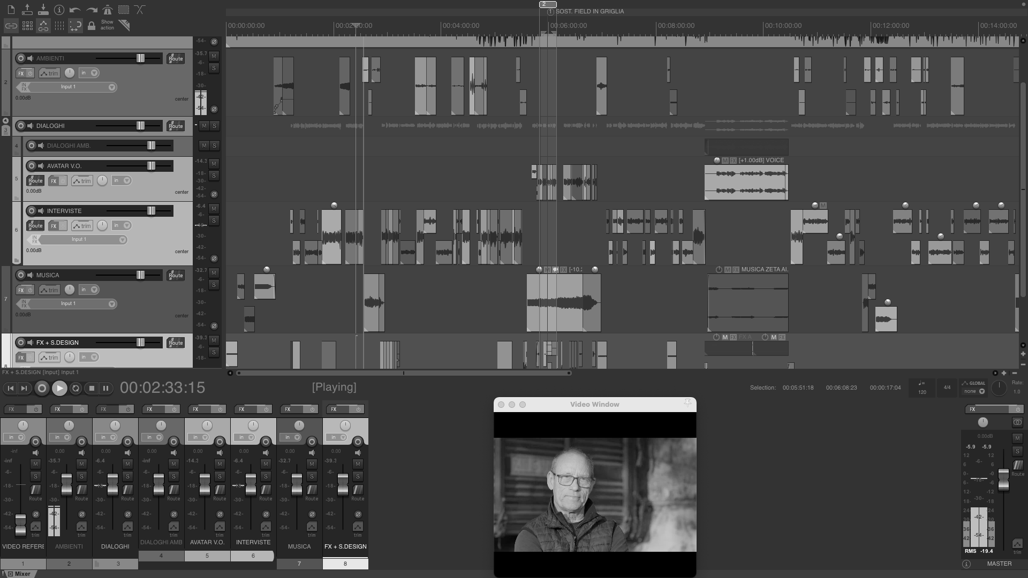Open project info icon
The height and width of the screenshot is (578, 1028).
59,10
